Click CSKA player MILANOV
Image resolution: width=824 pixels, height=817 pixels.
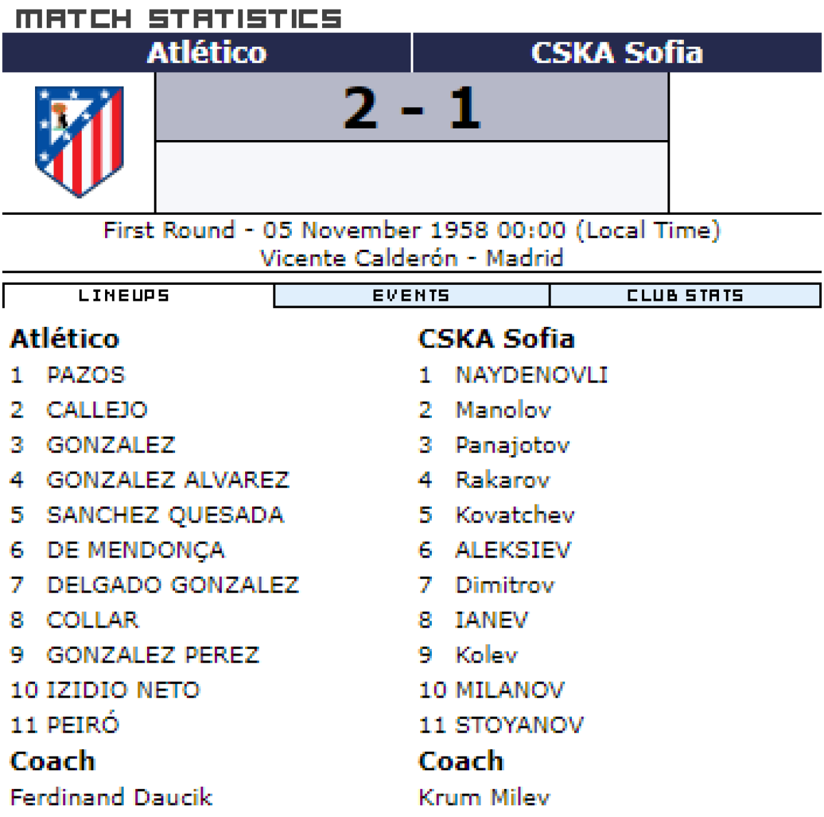tap(510, 690)
